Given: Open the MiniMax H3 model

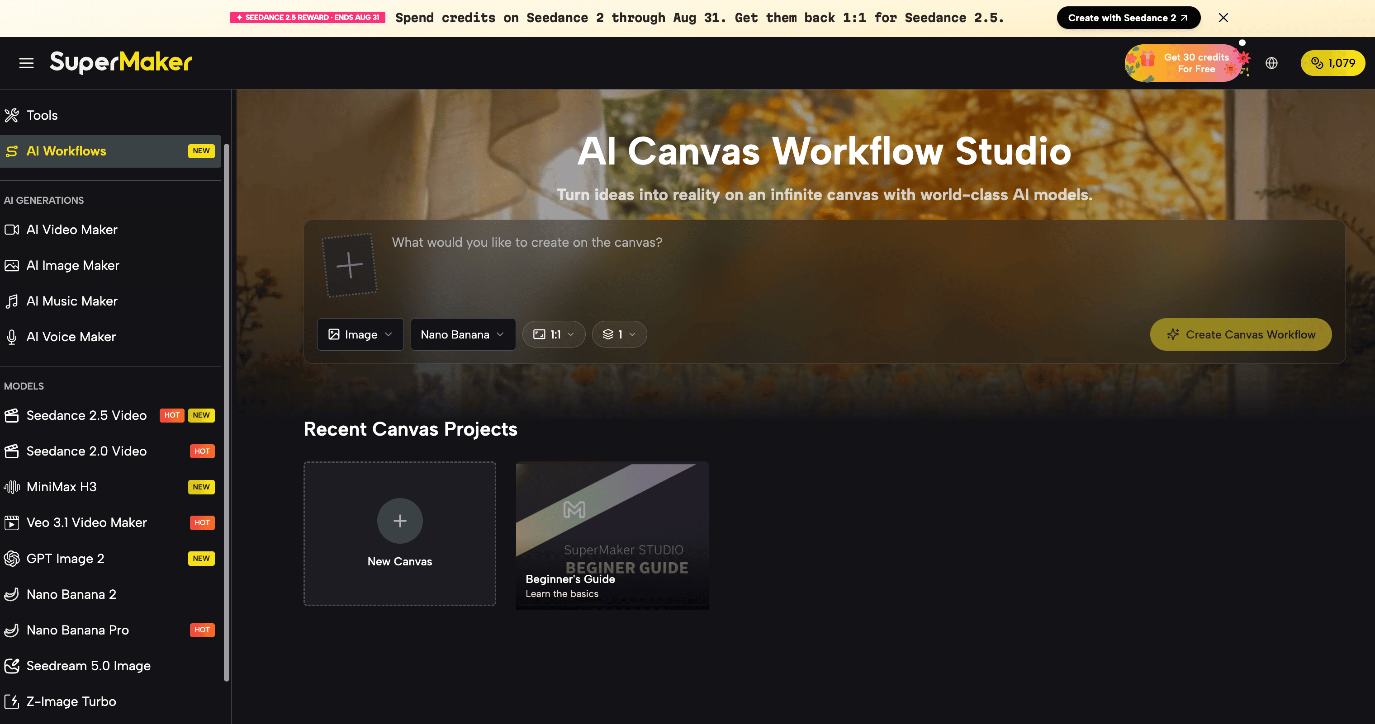Looking at the screenshot, I should [x=110, y=487].
